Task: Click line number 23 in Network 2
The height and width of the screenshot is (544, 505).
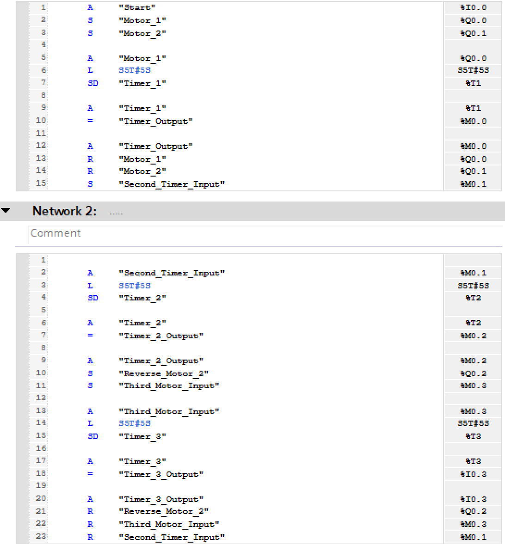Action: (41, 537)
